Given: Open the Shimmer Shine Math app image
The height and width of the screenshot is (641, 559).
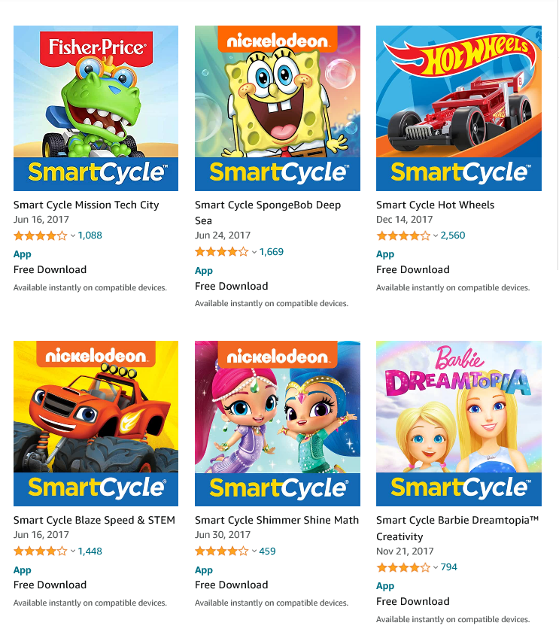Looking at the screenshot, I should point(277,423).
